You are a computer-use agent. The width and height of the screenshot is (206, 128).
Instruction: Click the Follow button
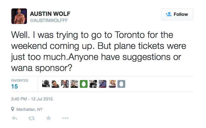[177, 14]
